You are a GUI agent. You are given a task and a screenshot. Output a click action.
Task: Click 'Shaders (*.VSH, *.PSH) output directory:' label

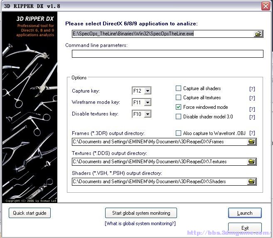point(117,173)
